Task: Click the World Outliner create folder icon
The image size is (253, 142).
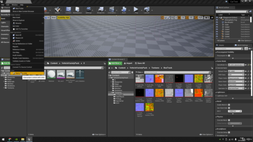Action: point(250,11)
